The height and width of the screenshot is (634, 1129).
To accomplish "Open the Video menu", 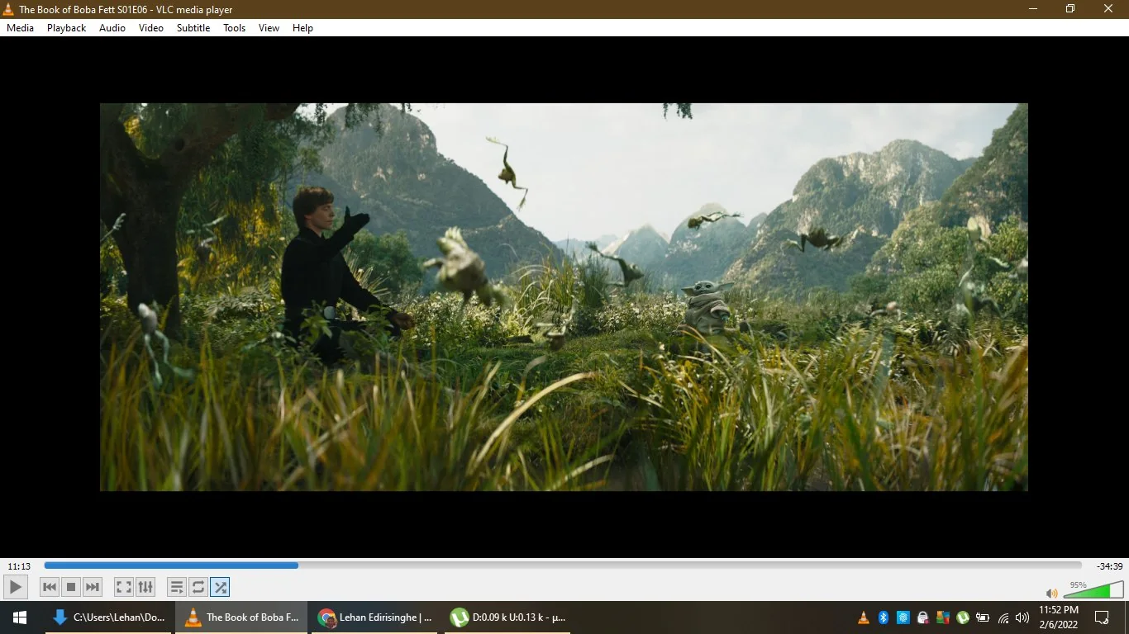I will tap(151, 28).
